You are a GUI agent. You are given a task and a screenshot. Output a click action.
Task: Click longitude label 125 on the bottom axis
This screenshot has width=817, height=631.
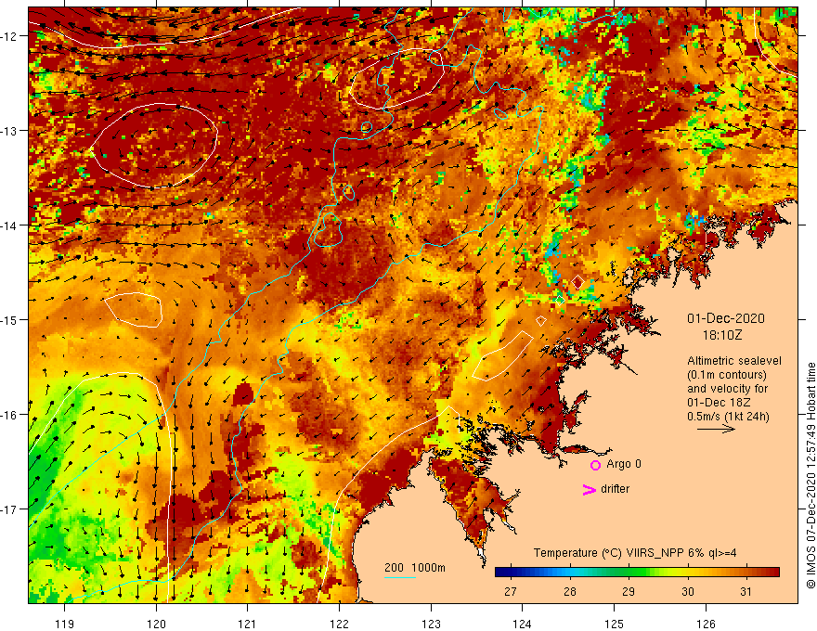coord(614,624)
